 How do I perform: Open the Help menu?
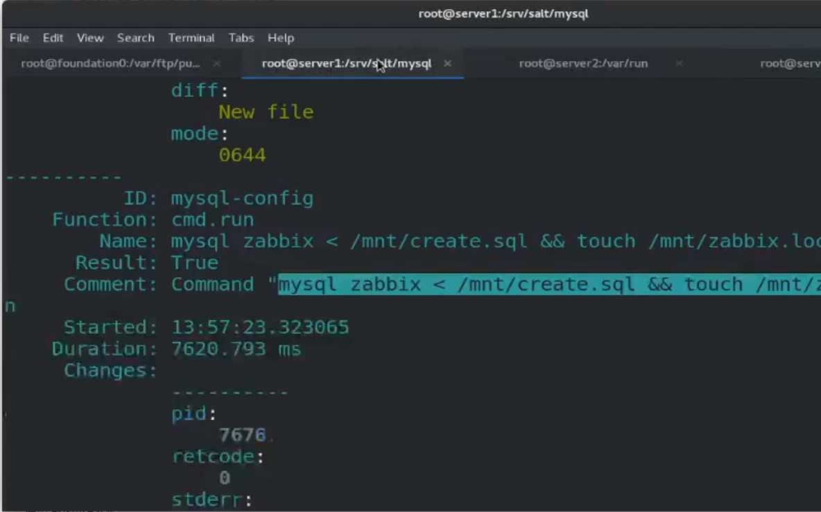(281, 37)
